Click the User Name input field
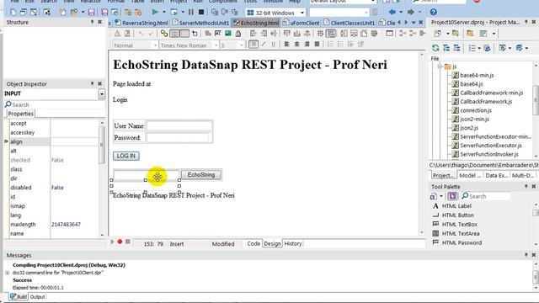This screenshot has width=539, height=303. click(x=179, y=125)
